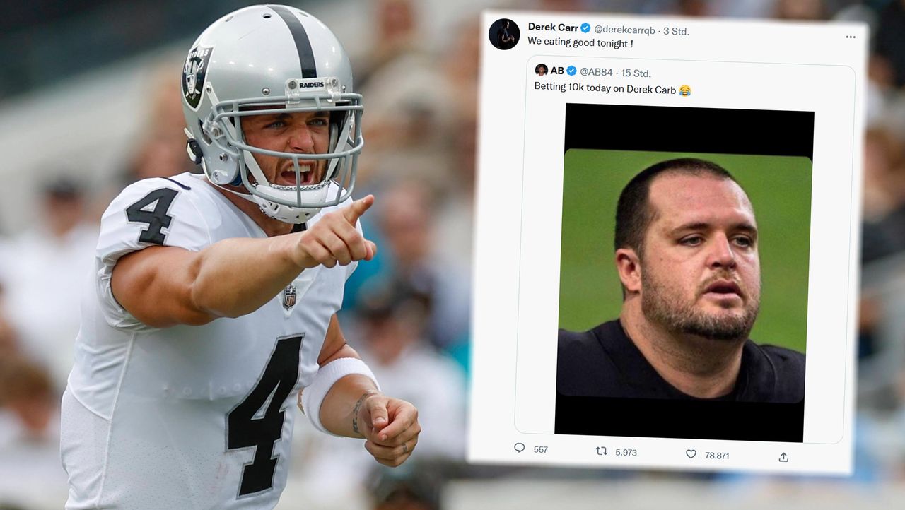This screenshot has width=905, height=510.
Task: Click the 3 Std. timestamp
Action: tap(676, 31)
